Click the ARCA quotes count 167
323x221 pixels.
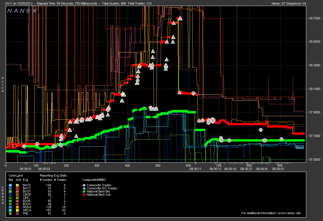coord(49,210)
